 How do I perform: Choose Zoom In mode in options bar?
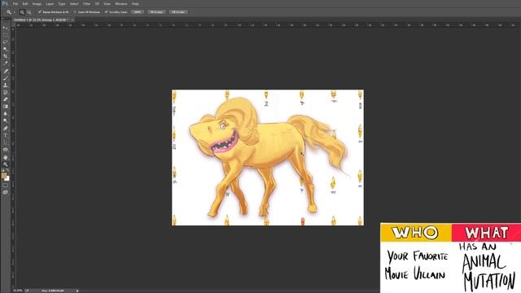pyautogui.click(x=22, y=12)
